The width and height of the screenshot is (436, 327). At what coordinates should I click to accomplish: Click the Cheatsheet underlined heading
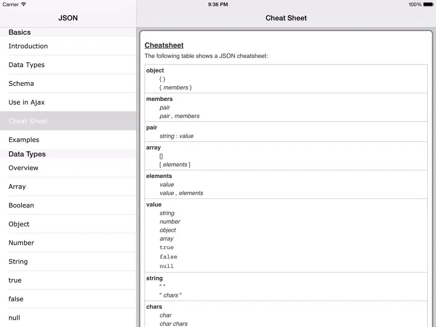click(164, 45)
